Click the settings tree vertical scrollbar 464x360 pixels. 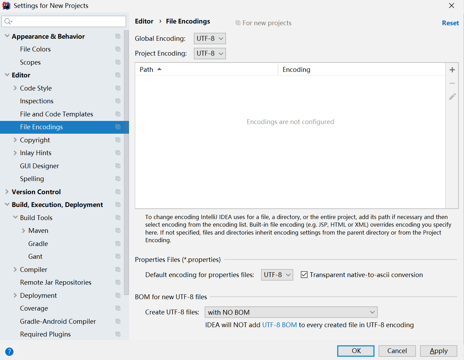click(x=126, y=162)
